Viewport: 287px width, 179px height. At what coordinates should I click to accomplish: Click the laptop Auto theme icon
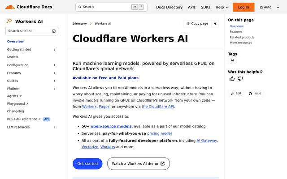(x=261, y=7)
